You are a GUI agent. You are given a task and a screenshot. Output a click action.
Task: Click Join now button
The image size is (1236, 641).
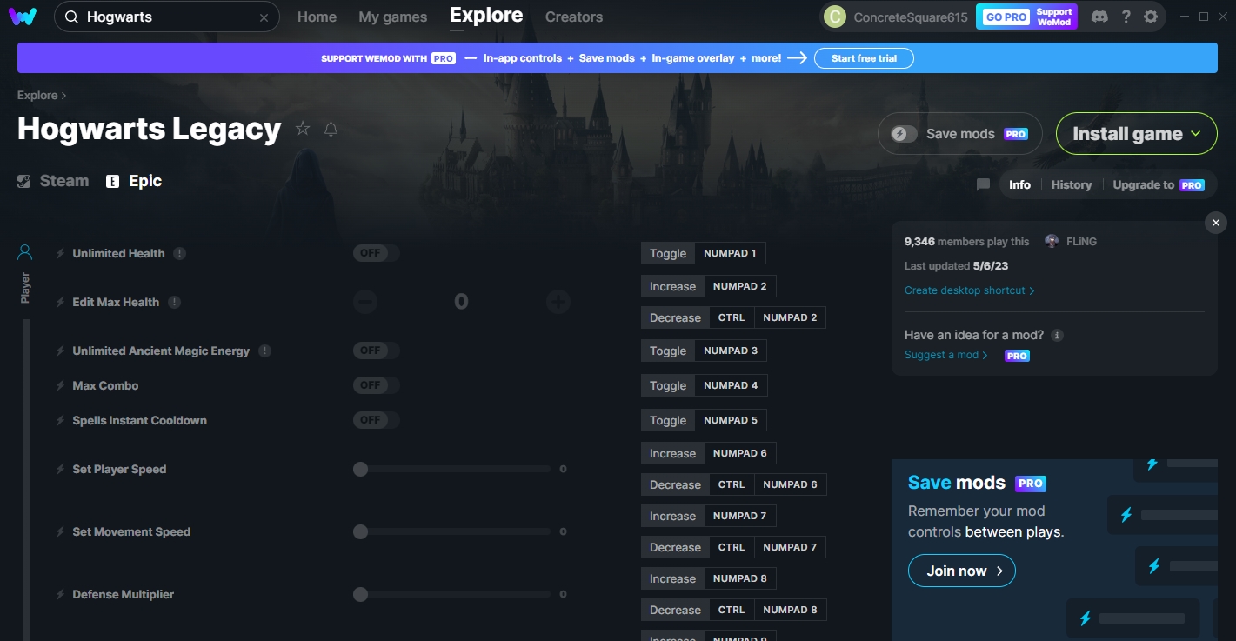961,571
